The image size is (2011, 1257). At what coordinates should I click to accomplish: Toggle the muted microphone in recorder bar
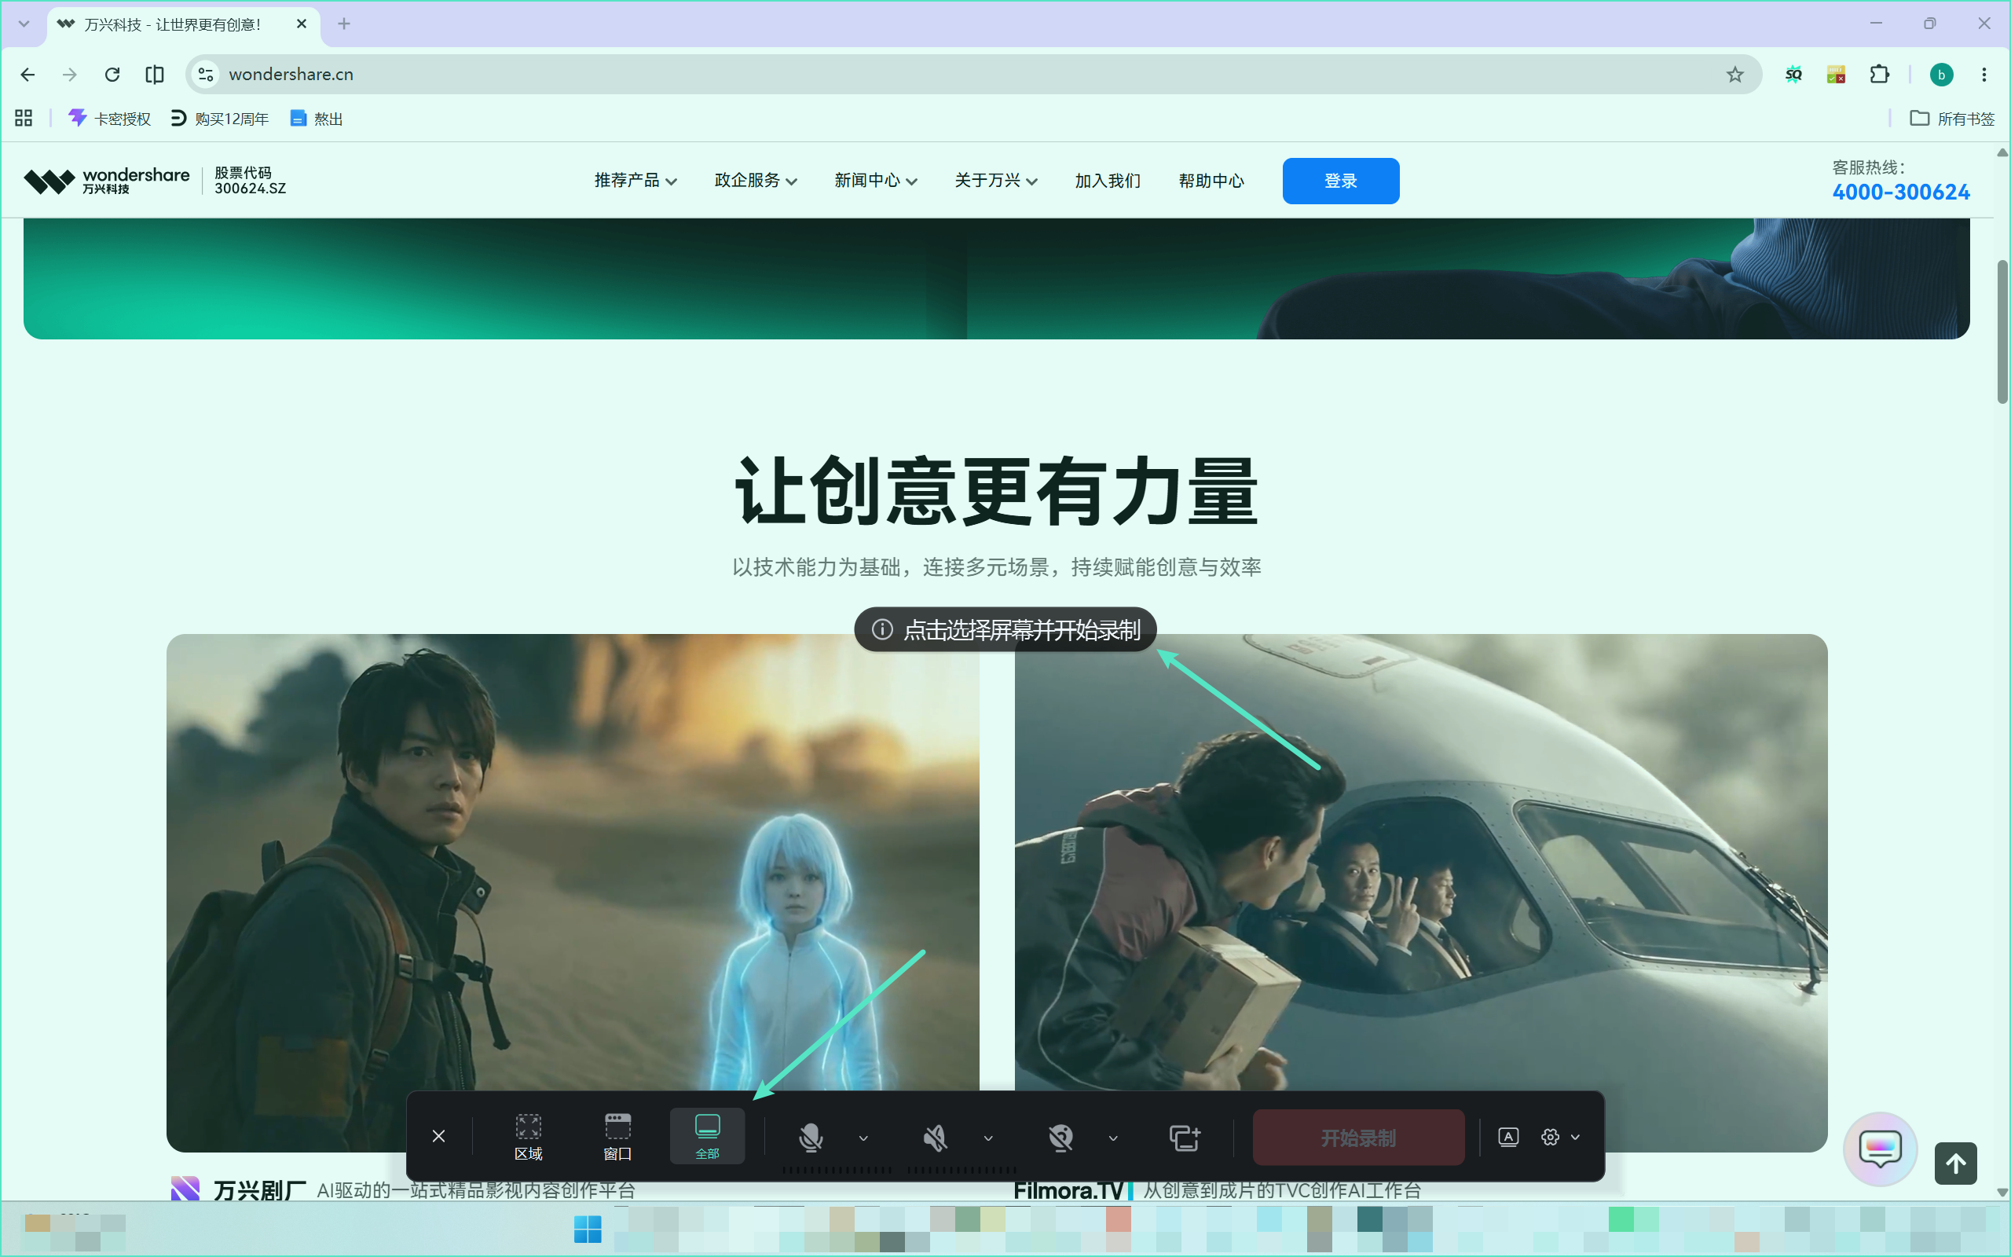[x=810, y=1137]
